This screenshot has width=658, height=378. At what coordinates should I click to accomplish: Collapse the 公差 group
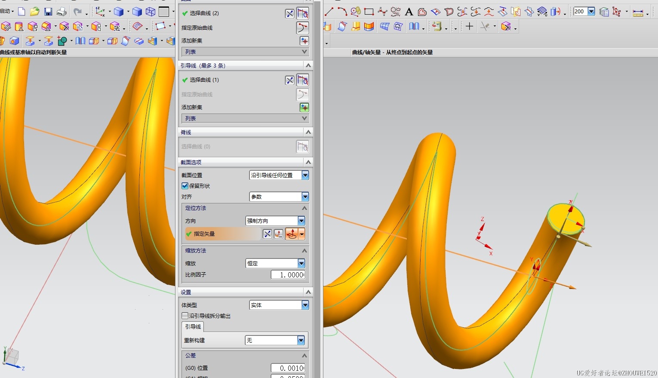(x=304, y=356)
